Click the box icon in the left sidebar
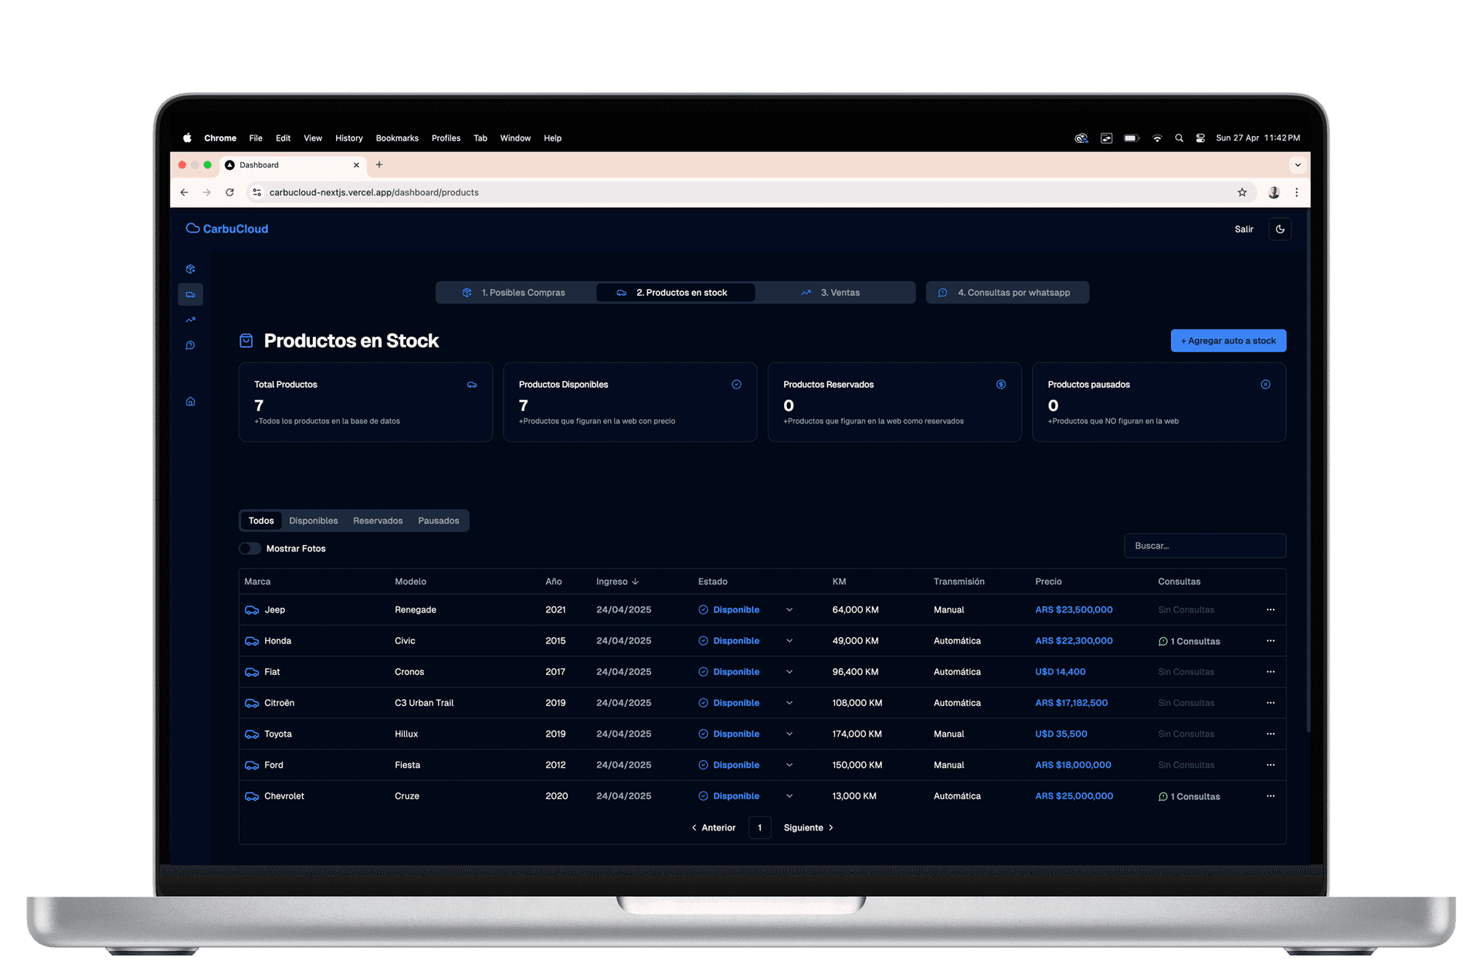Screen dimensions: 1483x964 tap(190, 269)
